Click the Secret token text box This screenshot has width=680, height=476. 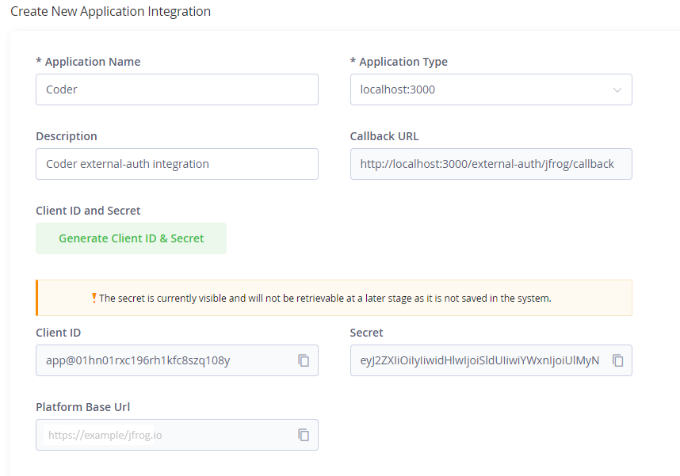(x=491, y=360)
